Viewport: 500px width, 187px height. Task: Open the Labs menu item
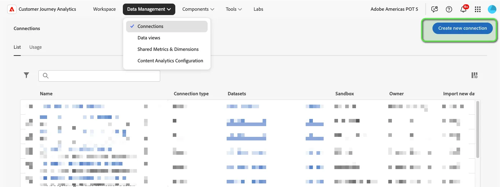click(x=258, y=9)
